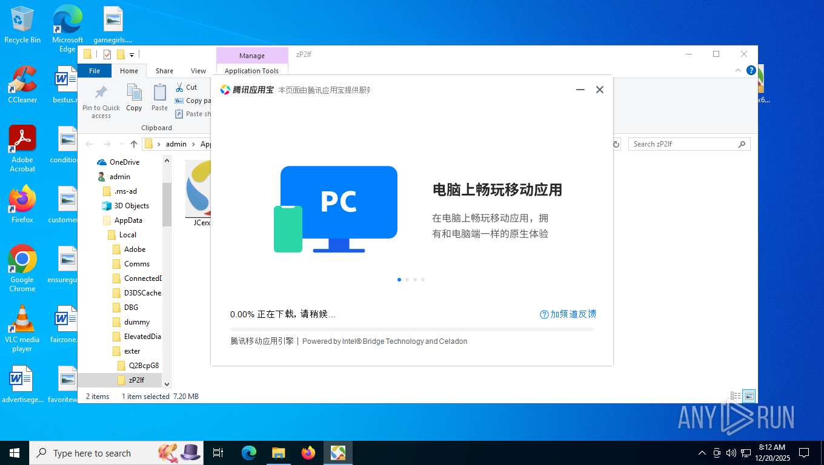Switch to View ribbon tab
The width and height of the screenshot is (824, 465).
coord(199,71)
